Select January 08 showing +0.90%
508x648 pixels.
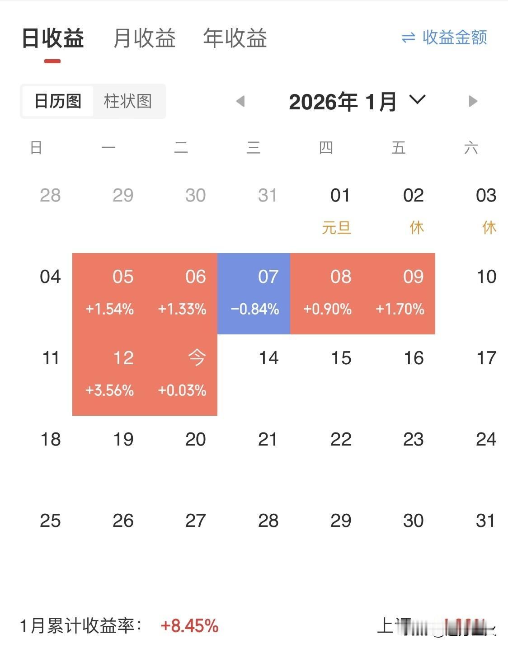(x=326, y=294)
